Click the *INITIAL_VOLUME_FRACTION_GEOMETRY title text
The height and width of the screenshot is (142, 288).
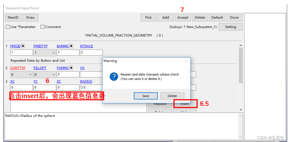[x=118, y=36]
